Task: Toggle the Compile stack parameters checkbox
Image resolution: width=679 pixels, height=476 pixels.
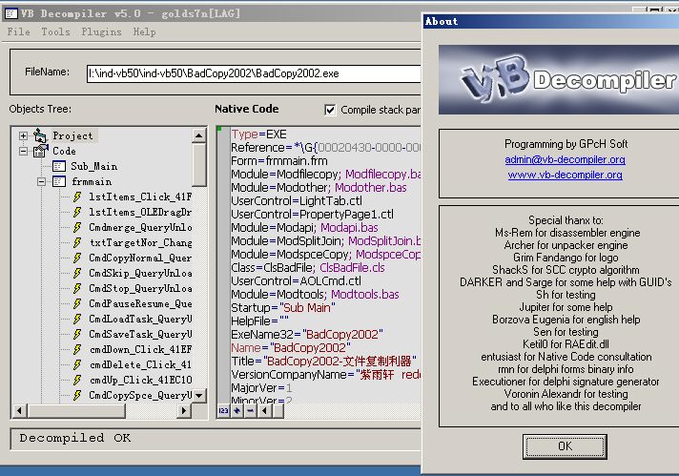Action: [x=330, y=110]
